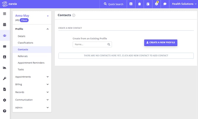Open the clients people icon in sidebar
This screenshot has height=119, width=198.
tap(4, 36)
